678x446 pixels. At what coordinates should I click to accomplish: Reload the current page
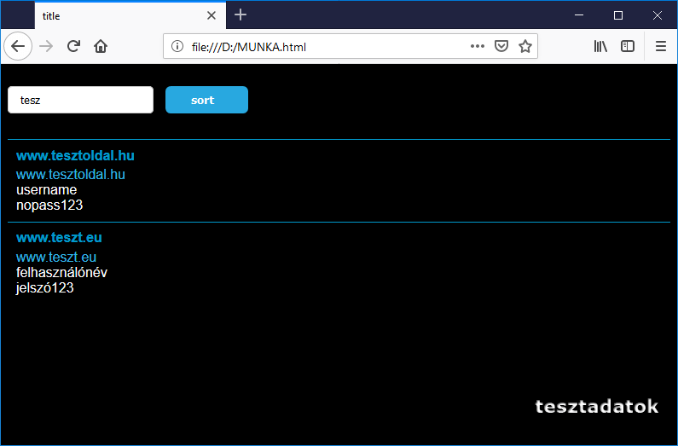tap(73, 46)
